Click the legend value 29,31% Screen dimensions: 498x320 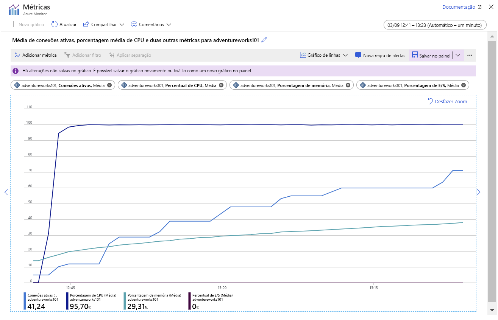(138, 306)
